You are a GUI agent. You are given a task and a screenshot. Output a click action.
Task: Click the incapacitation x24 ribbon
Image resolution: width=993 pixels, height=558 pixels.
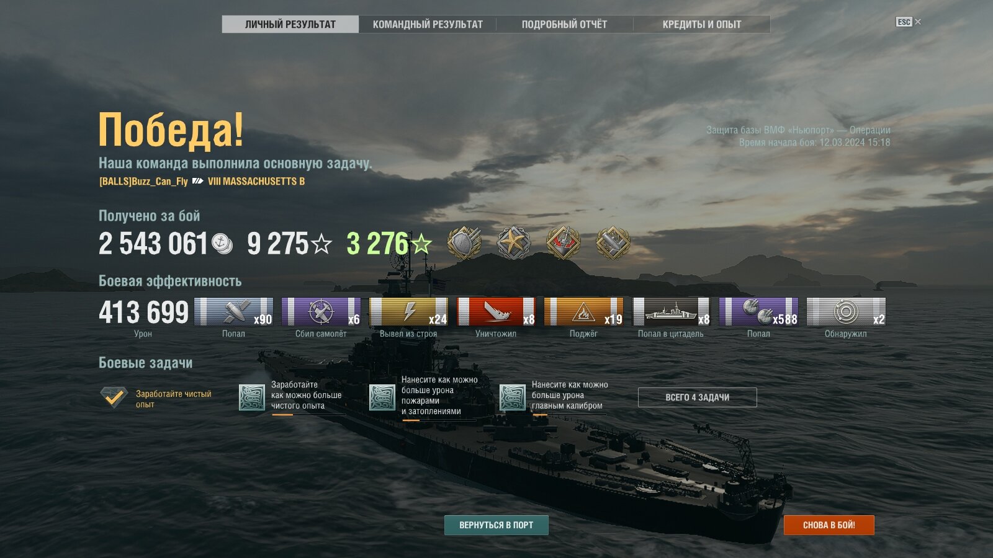(408, 312)
